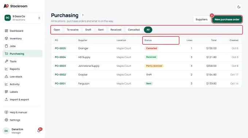Click the Reports chart icon
This screenshot has width=248, height=138.
pos(6,69)
